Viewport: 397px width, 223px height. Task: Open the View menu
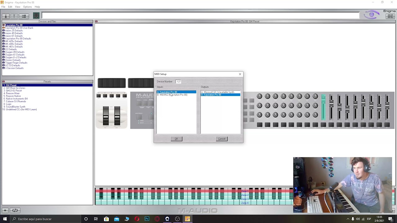tap(18, 7)
